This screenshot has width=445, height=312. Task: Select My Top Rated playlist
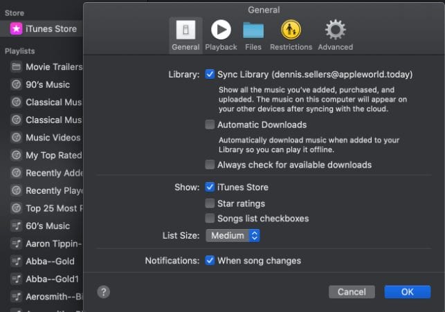[x=53, y=155]
